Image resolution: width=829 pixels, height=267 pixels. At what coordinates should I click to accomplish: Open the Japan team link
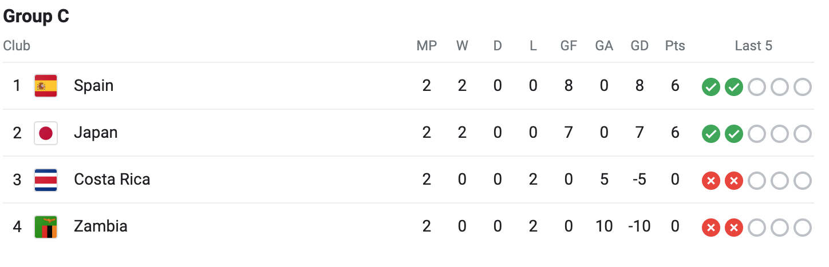(x=96, y=133)
